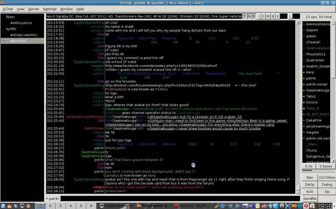Open the View menu
Image resolution: width=336 pixels, height=209 pixels.
(x=21, y=9)
